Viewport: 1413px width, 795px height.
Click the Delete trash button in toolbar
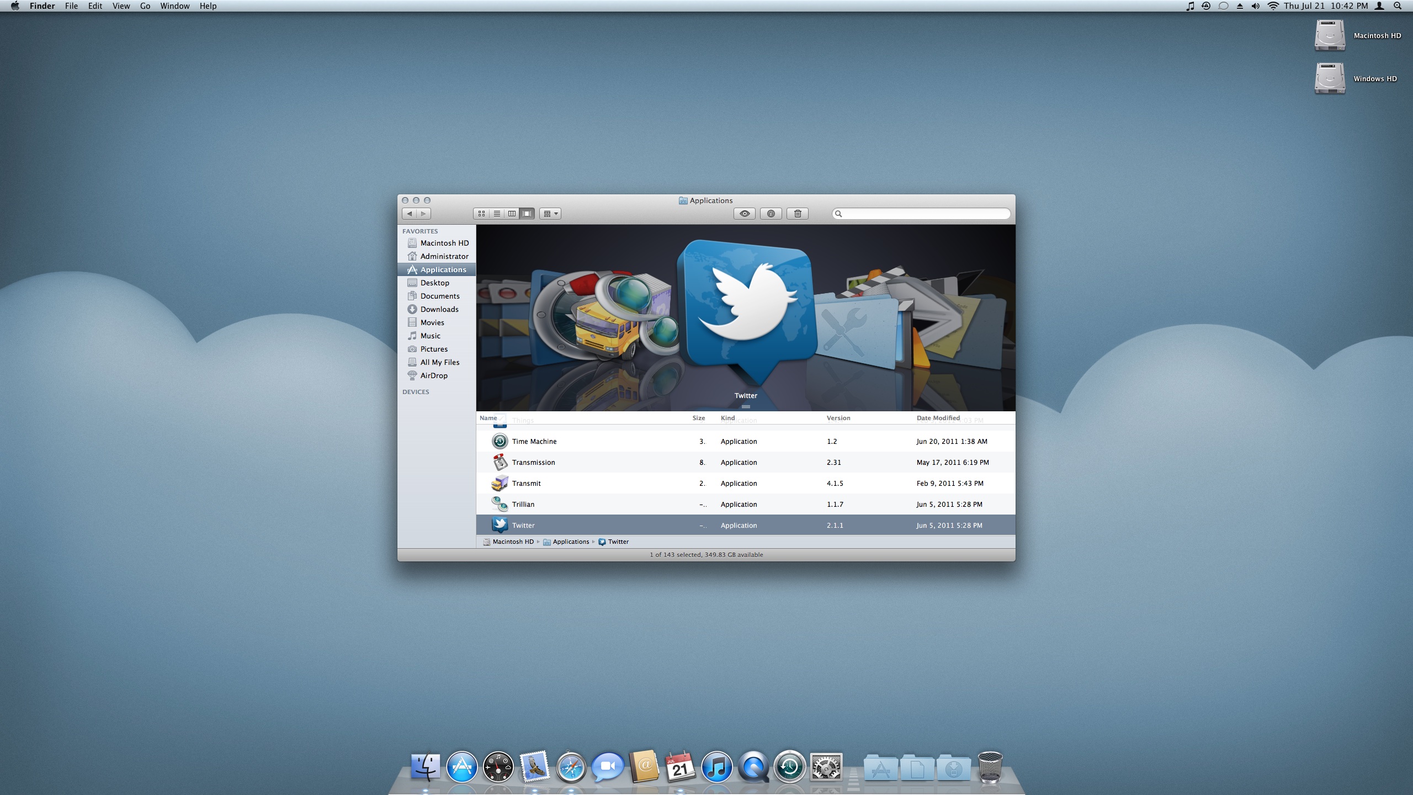coord(798,214)
